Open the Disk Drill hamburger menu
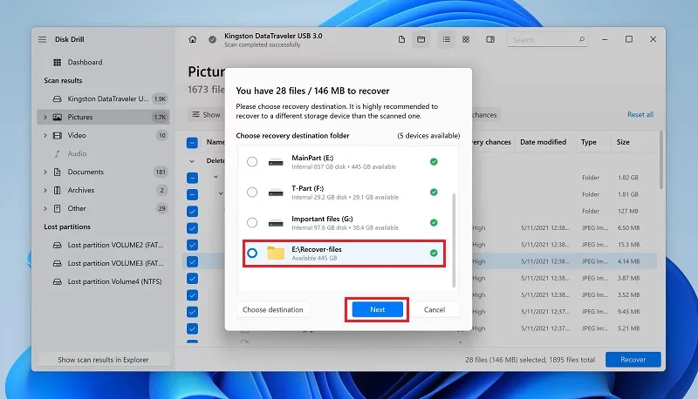 [x=42, y=39]
